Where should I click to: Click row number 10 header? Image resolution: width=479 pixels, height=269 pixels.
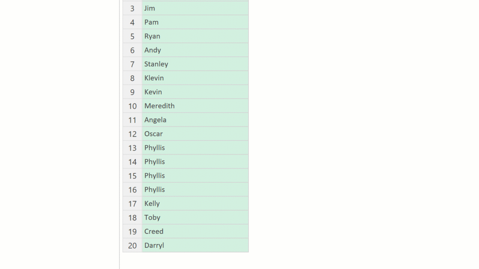coord(132,106)
